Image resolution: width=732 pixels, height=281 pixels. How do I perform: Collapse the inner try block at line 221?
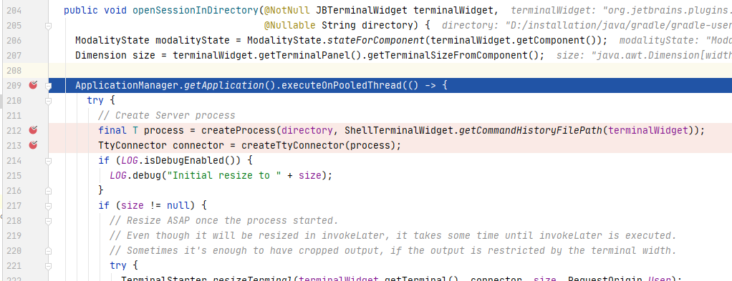point(48,265)
